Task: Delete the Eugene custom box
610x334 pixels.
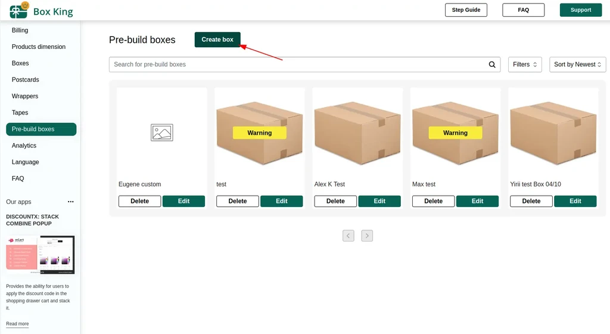Action: 139,201
